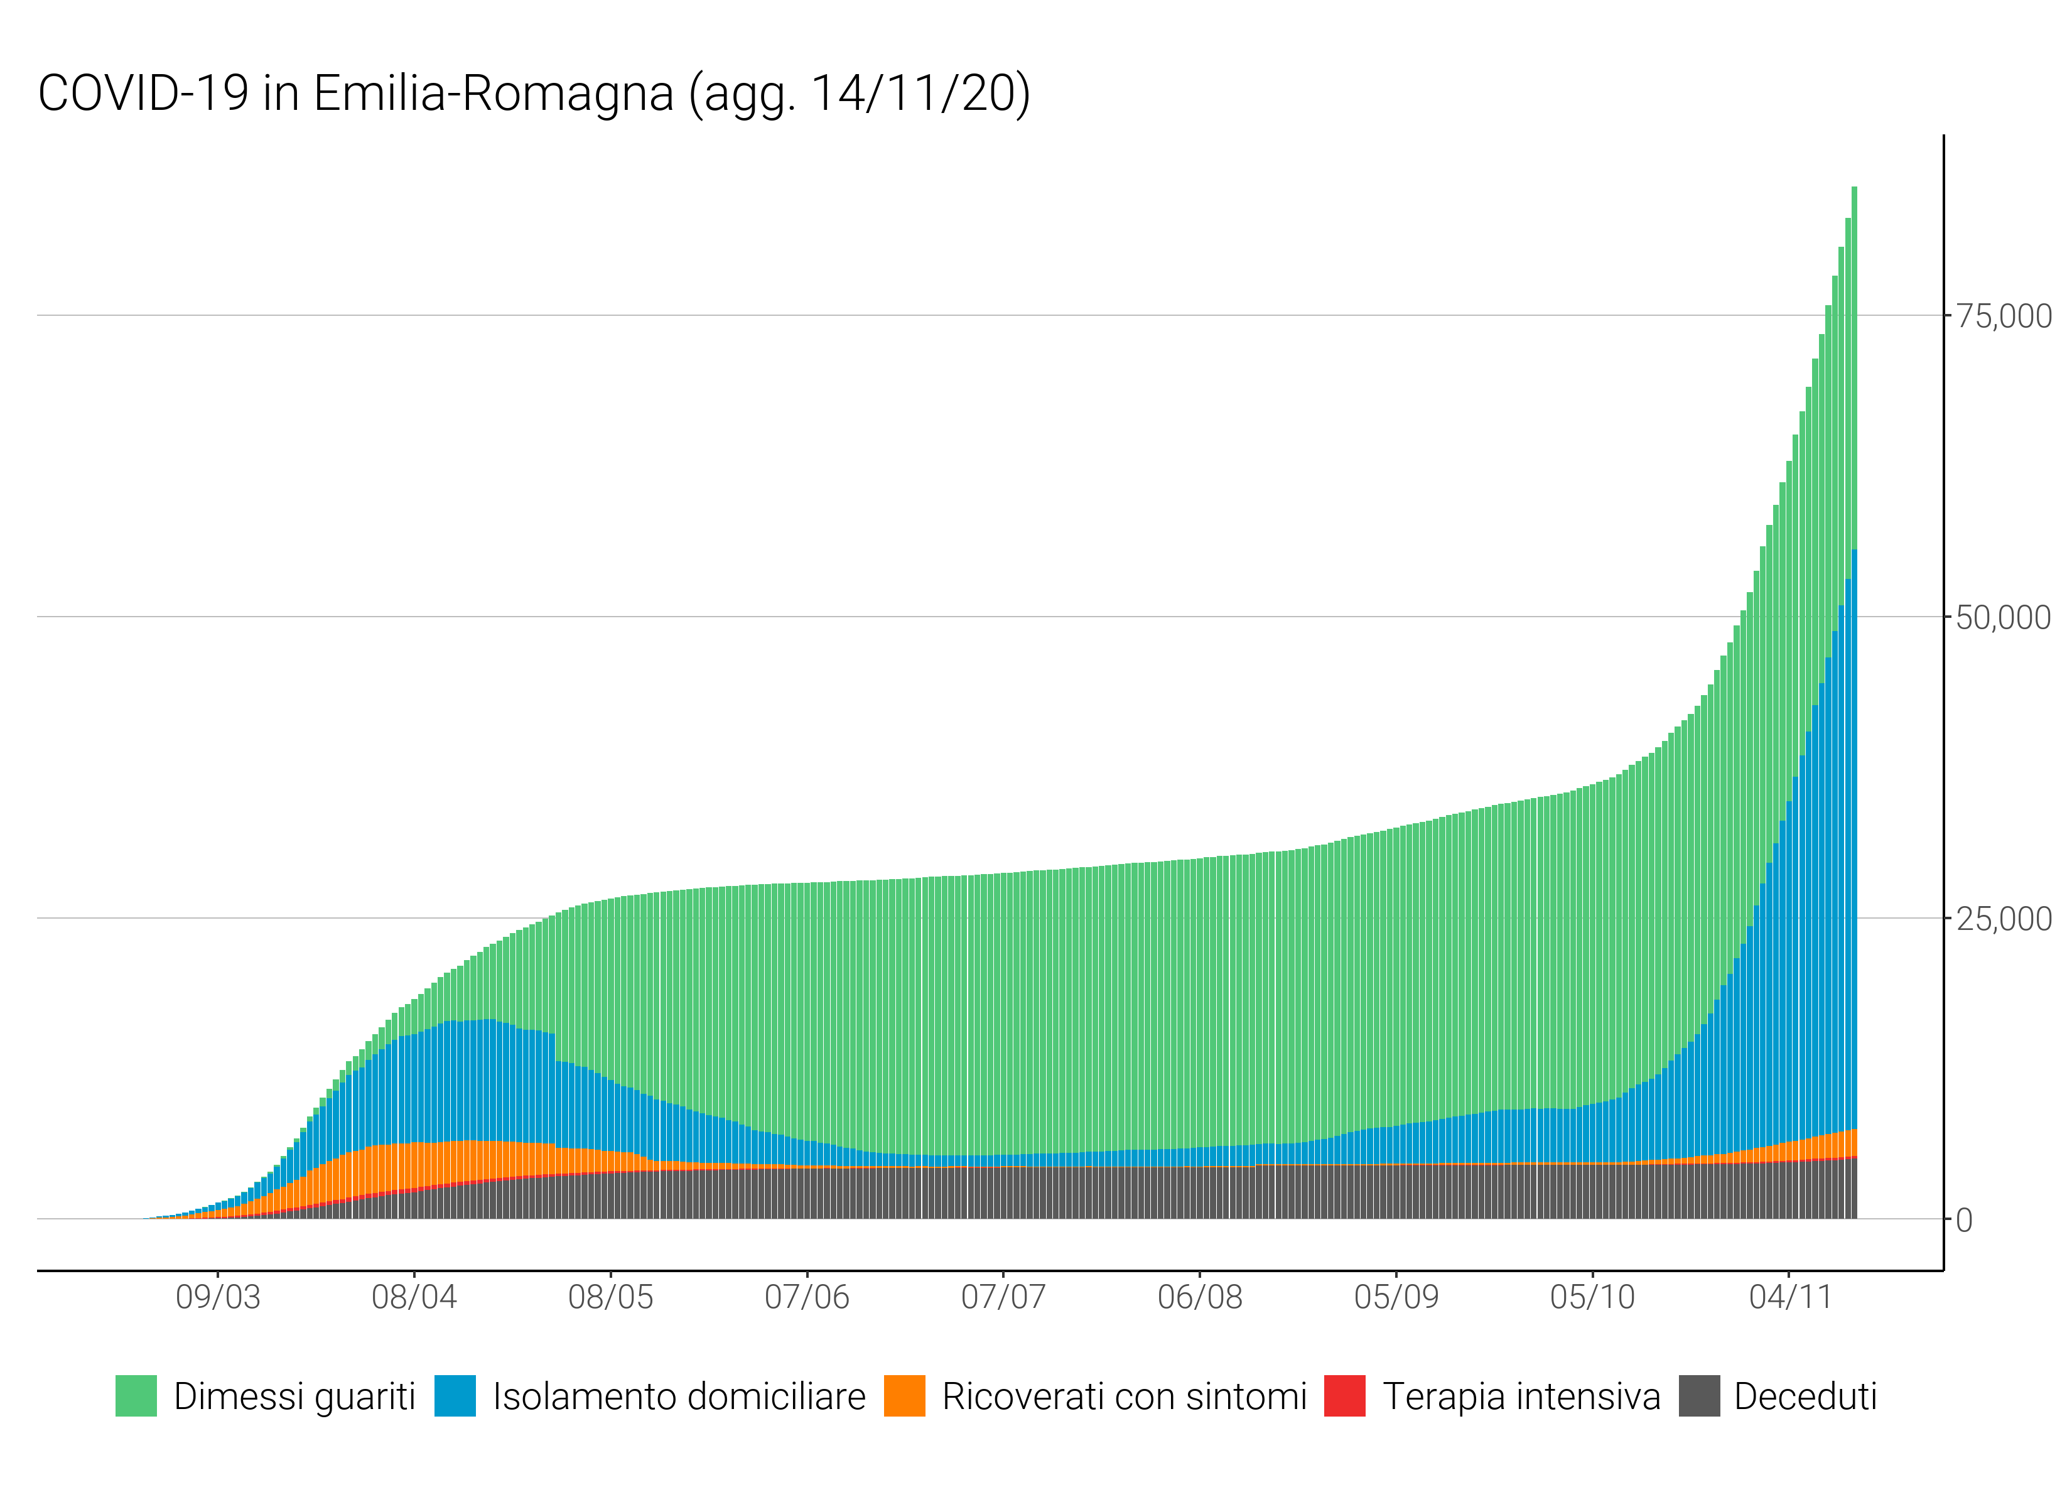The image size is (2072, 1507).
Task: Click the Dimessi guariti legend label
Action: coord(294,1396)
